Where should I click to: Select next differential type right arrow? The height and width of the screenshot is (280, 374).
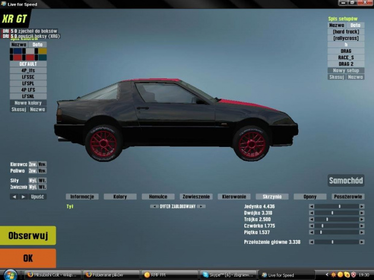(x=201, y=207)
